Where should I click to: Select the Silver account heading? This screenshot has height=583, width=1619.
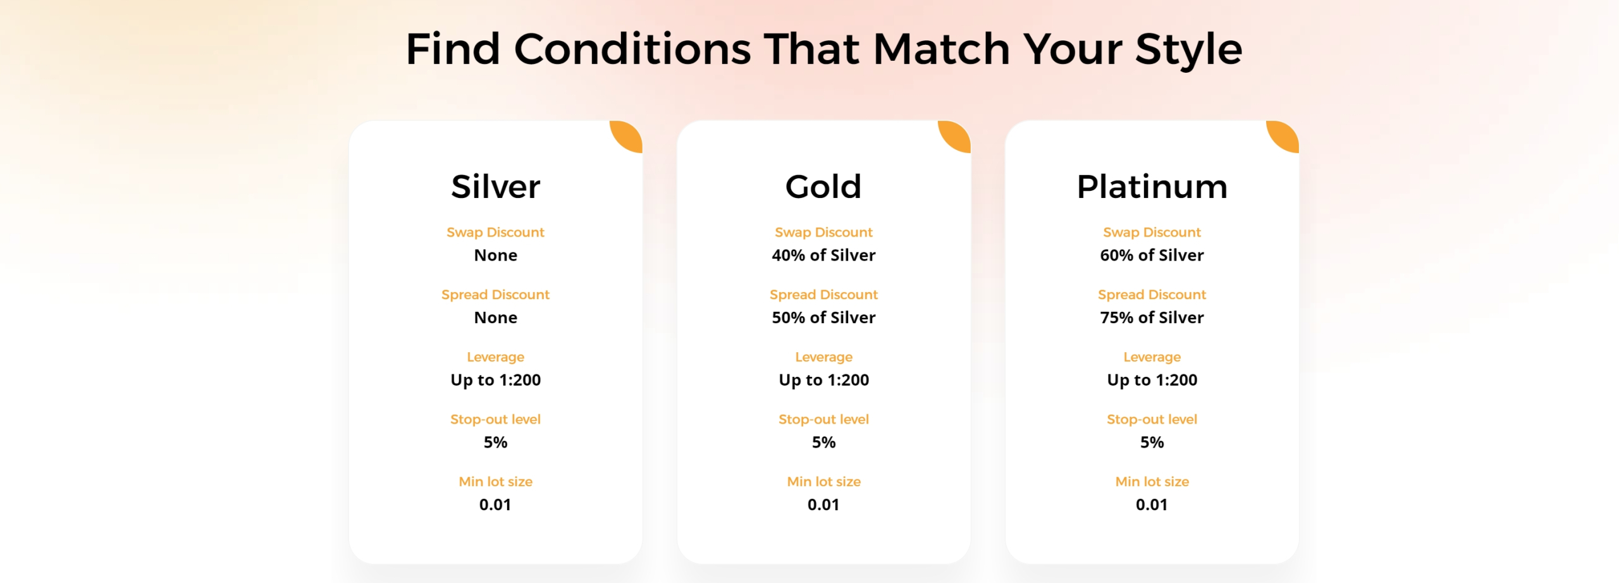coord(496,187)
